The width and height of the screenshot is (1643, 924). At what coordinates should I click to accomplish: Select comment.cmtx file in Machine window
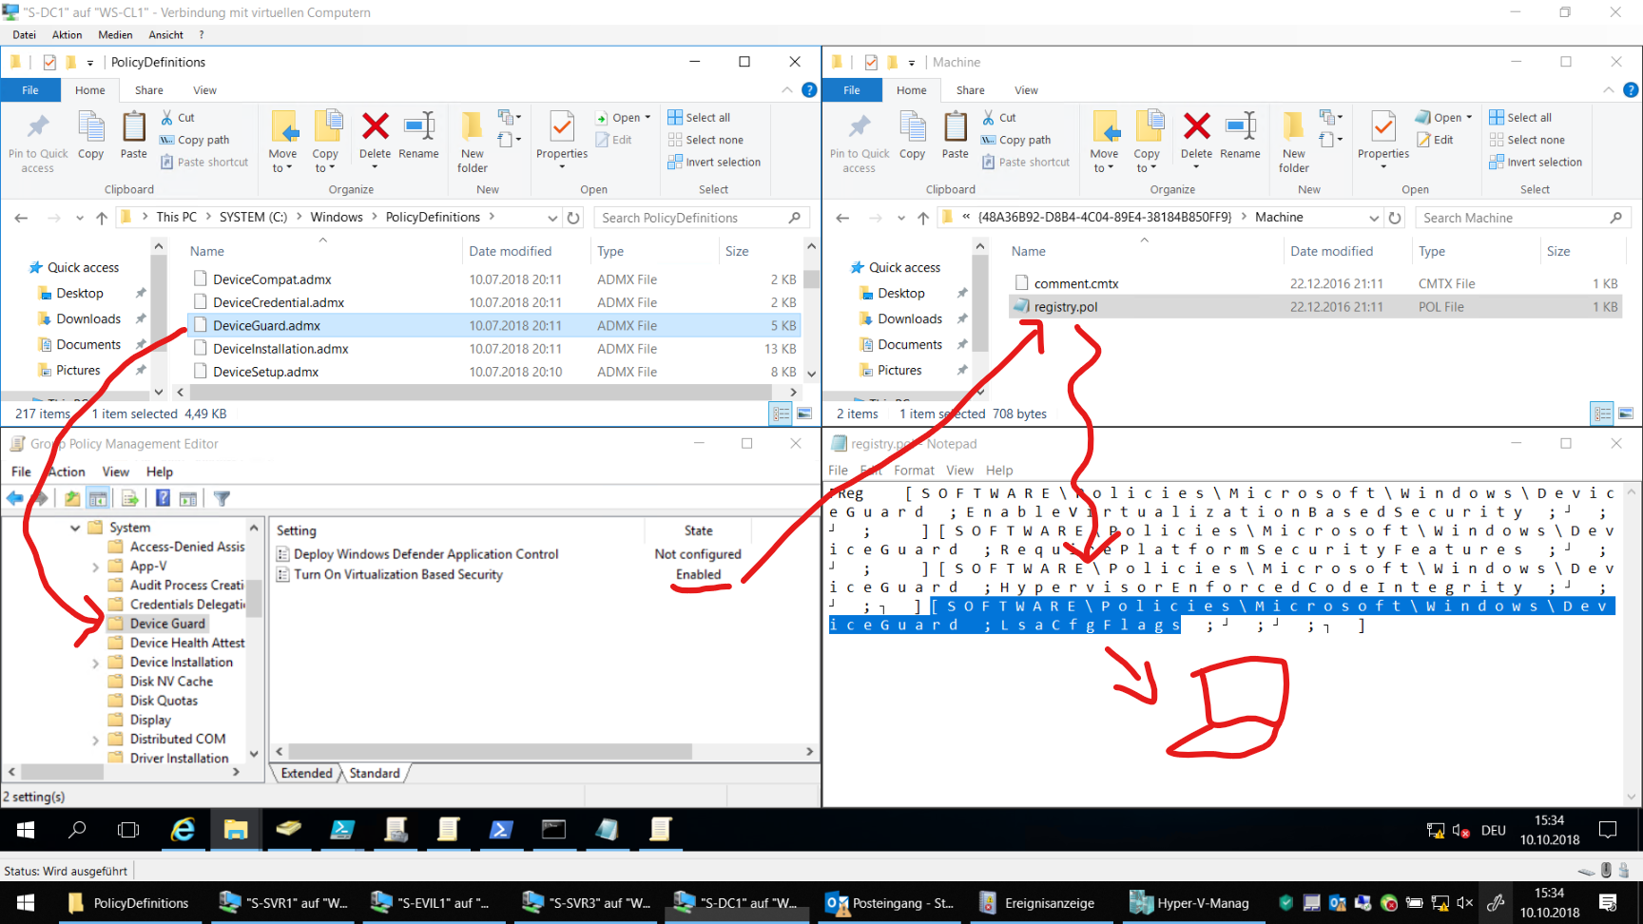coord(1315,283)
